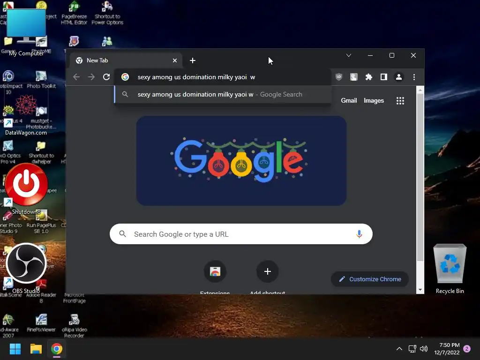
Task: Click the gray extension icon beside uBlock
Action: [353, 77]
